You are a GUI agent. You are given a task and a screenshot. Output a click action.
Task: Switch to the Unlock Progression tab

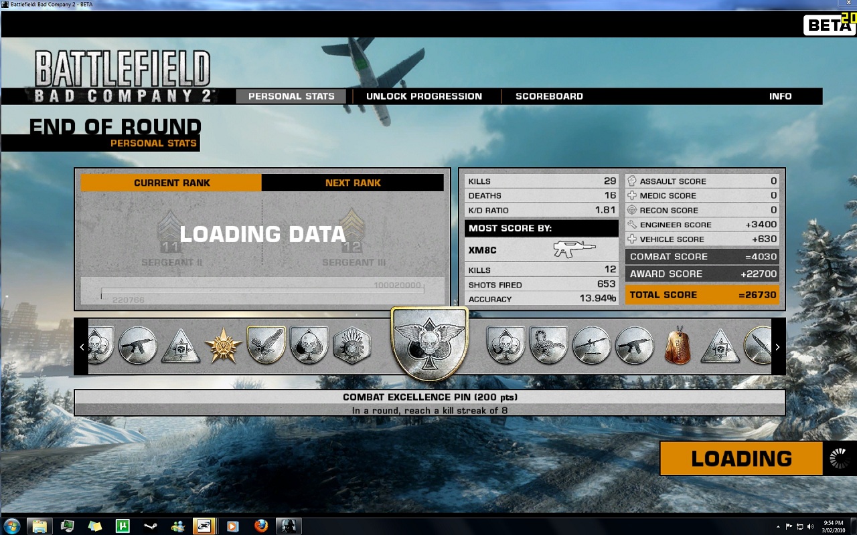coord(424,96)
